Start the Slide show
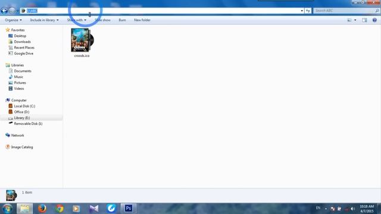 pos(102,20)
